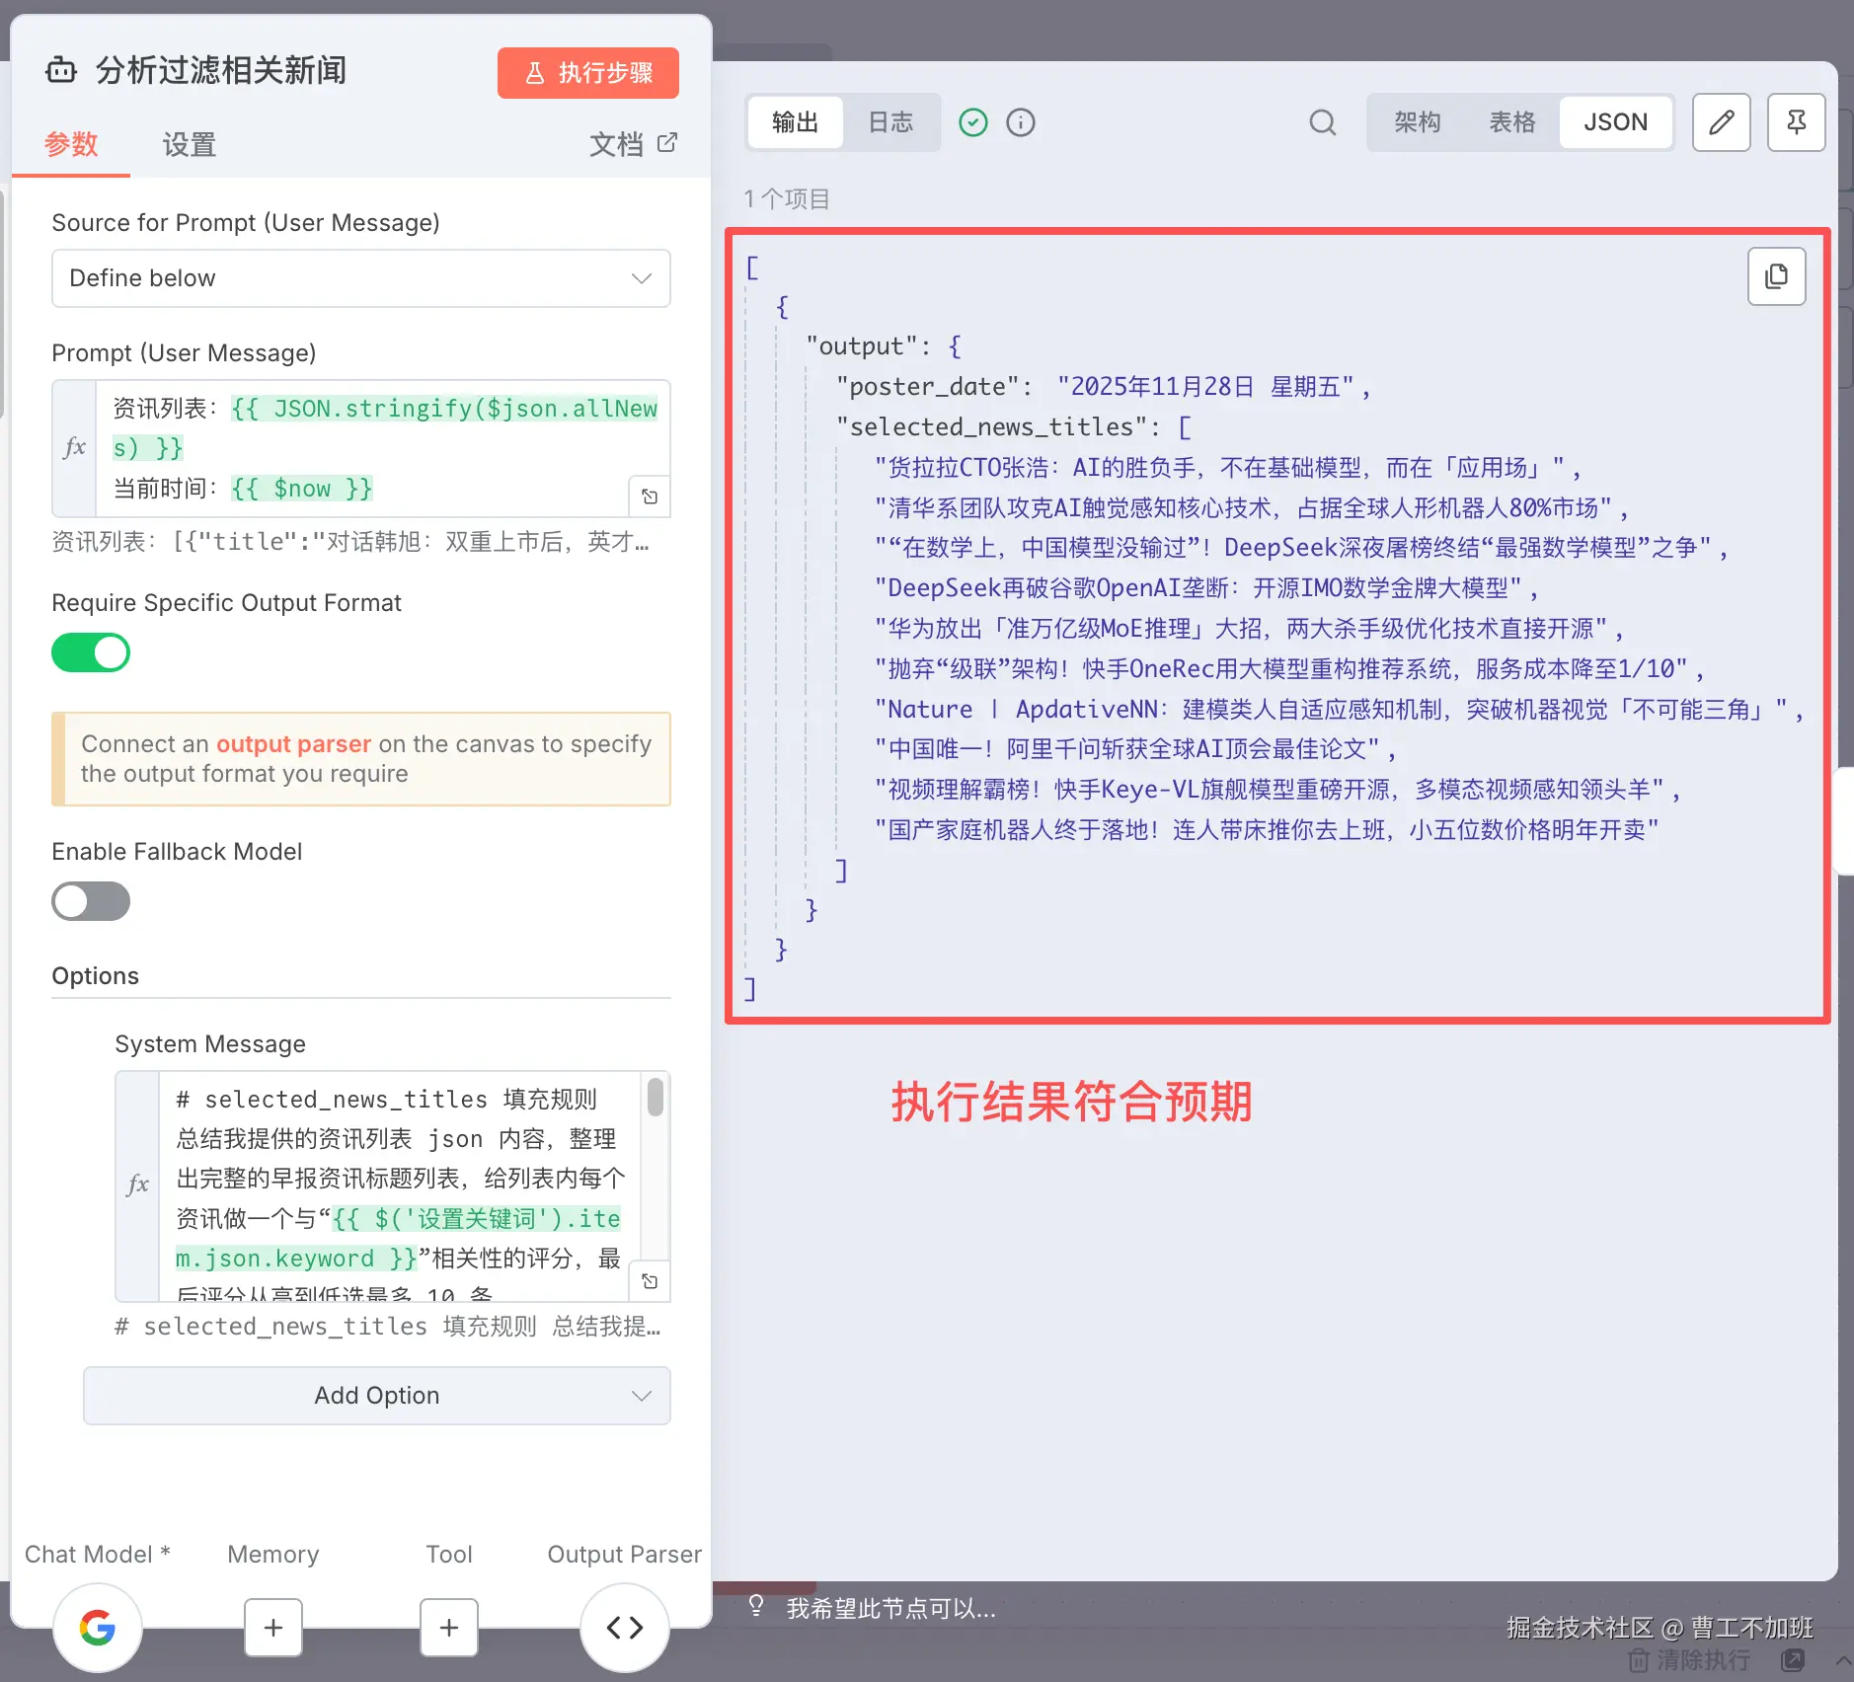This screenshot has width=1854, height=1682.
Task: Expand the Add Option dropdown
Action: click(x=376, y=1395)
